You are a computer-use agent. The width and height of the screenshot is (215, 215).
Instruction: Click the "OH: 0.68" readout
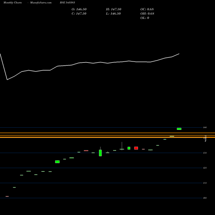coord(147,14)
